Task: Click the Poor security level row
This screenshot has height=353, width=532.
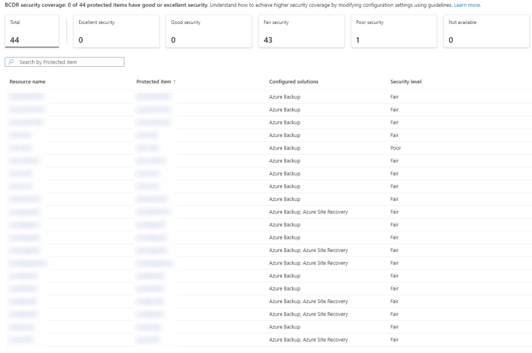Action: [x=396, y=148]
